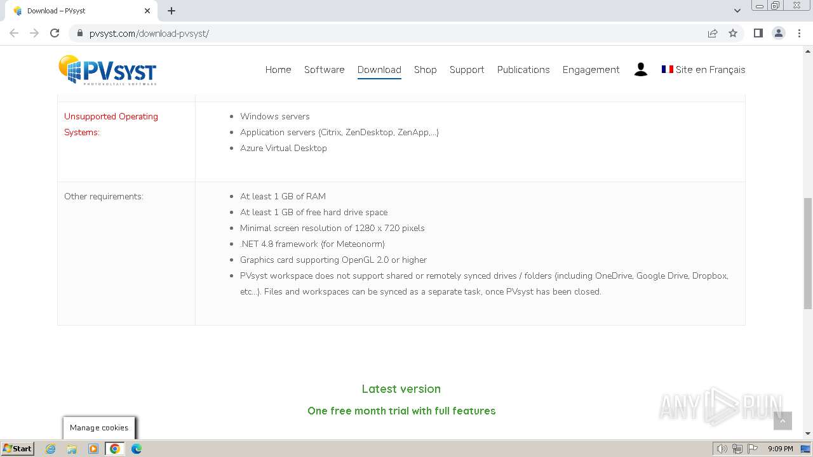Click 'Application servers (Citrix...)' list item

coord(339,133)
